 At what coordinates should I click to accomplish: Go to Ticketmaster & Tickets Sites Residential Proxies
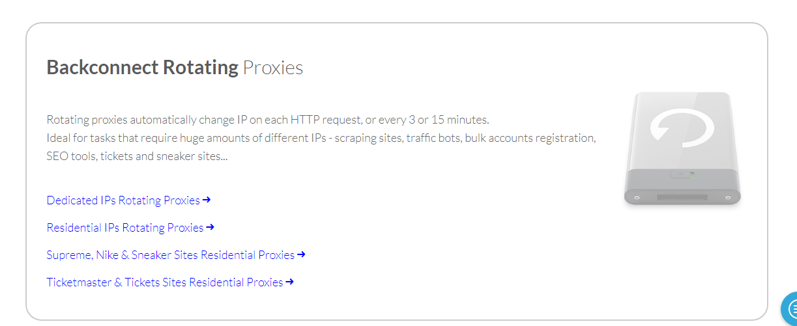164,282
